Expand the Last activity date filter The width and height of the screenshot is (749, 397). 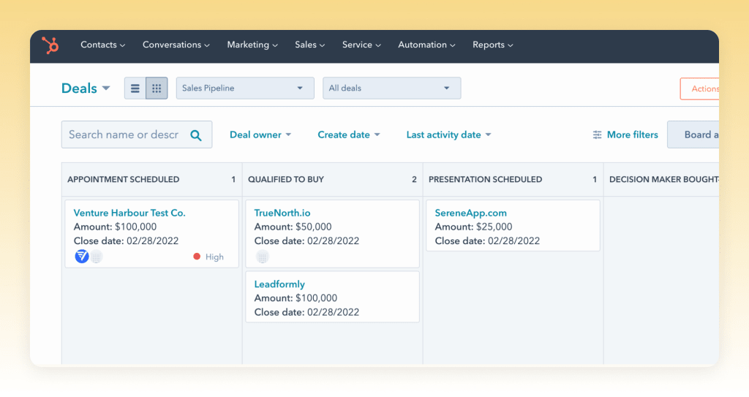pos(448,135)
